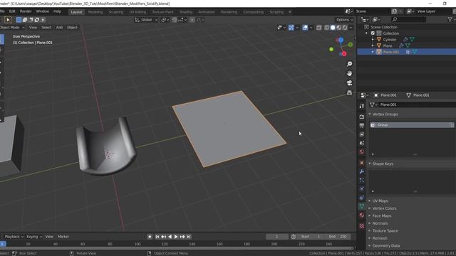
Task: Open the Edit menu
Action: click(x=12, y=11)
